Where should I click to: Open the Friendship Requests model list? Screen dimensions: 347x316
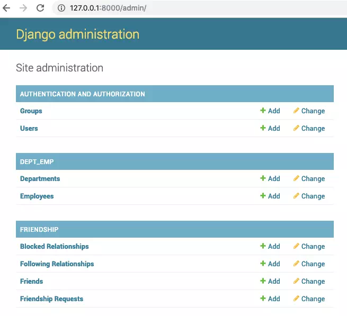coord(51,299)
